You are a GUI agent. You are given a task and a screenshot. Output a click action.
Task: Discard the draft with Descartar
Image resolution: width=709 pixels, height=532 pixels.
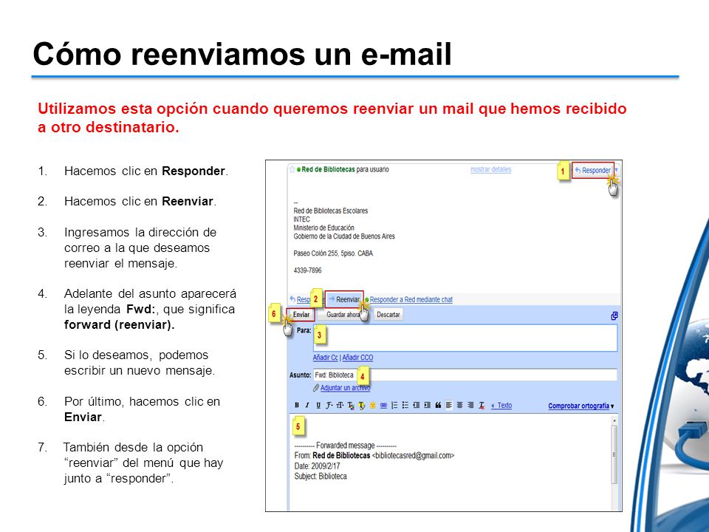click(388, 315)
